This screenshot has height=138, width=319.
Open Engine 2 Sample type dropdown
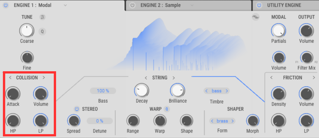point(192,5)
